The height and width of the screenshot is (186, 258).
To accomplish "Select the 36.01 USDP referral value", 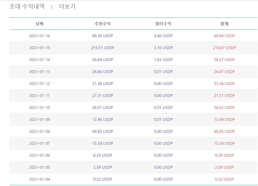I will 102,108.
